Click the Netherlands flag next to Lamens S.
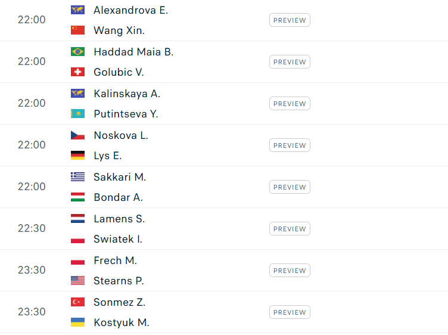This screenshot has height=335, width=448. [x=77, y=219]
